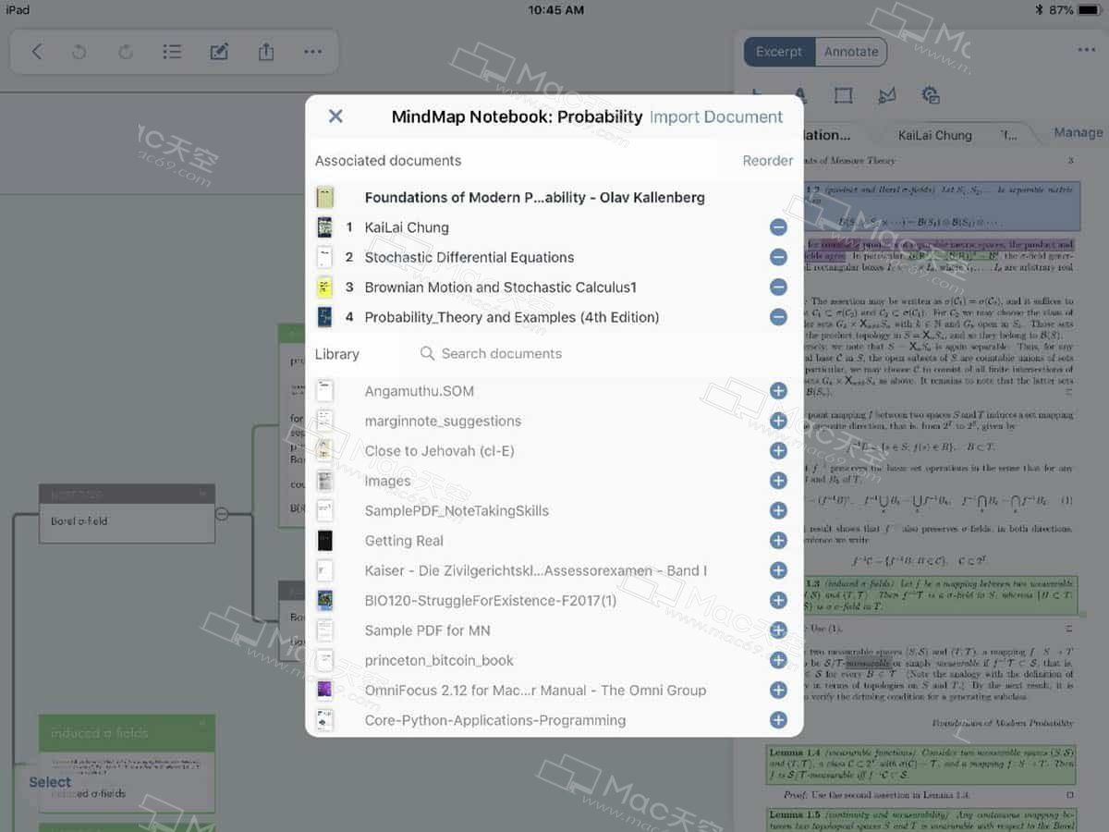Close the MindMap Notebook dialog
This screenshot has height=832, width=1109.
click(x=335, y=116)
